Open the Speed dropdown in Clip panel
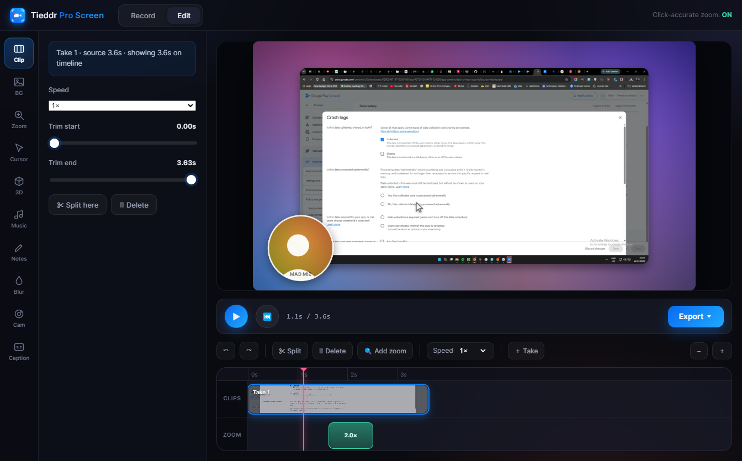This screenshot has width=742, height=461. pos(122,105)
